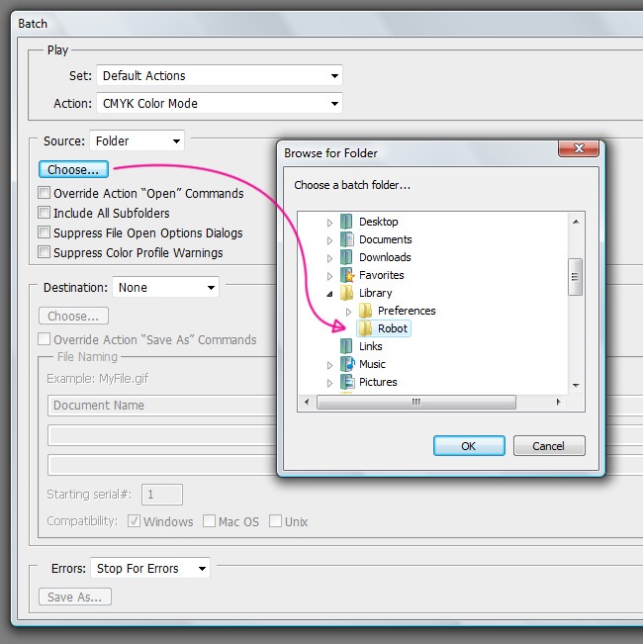Click the Documents folder icon
Image resolution: width=643 pixels, height=644 pixels.
[346, 239]
